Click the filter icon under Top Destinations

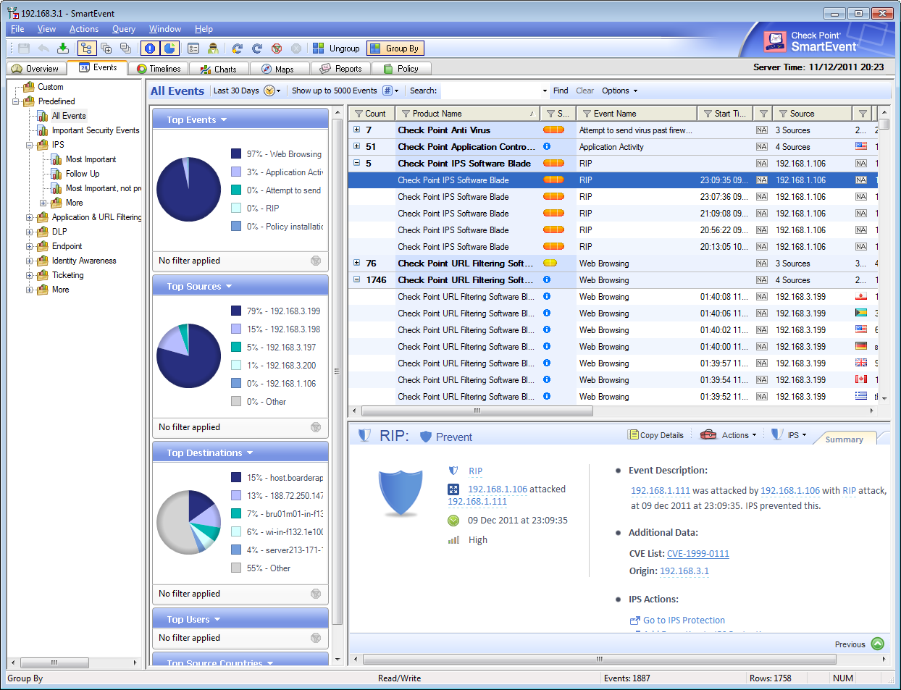(x=316, y=594)
